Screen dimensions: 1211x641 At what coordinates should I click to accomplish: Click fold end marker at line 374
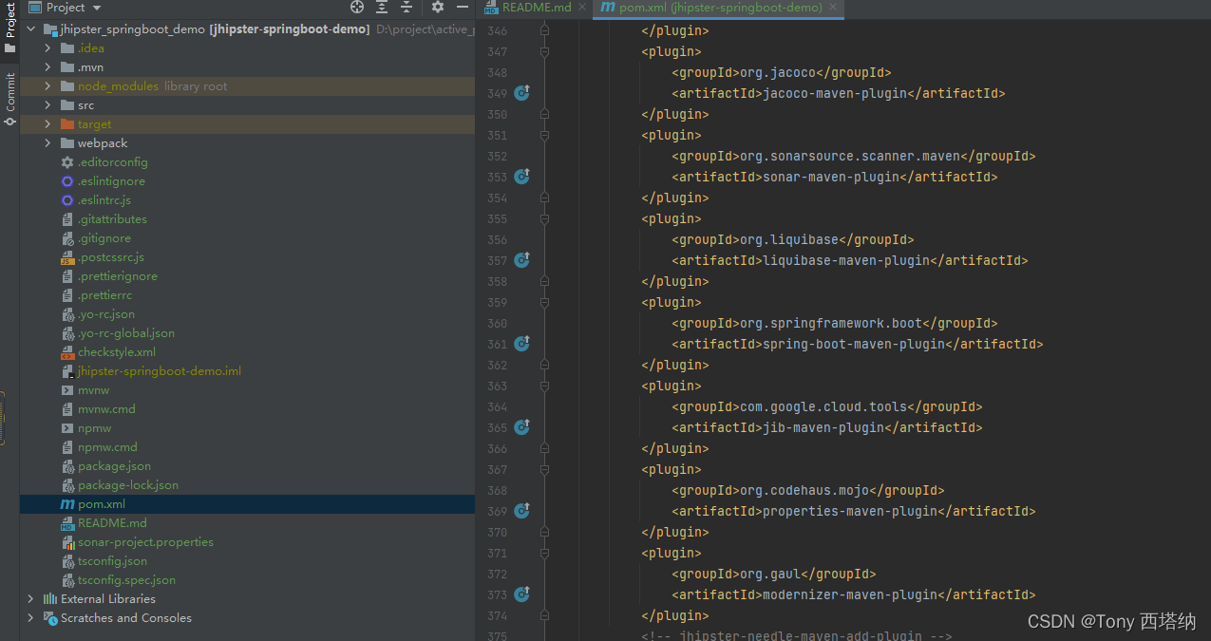tap(544, 615)
